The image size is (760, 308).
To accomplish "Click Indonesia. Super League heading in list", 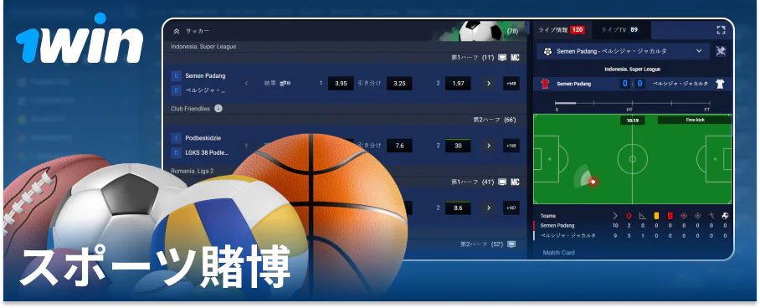I will point(203,47).
